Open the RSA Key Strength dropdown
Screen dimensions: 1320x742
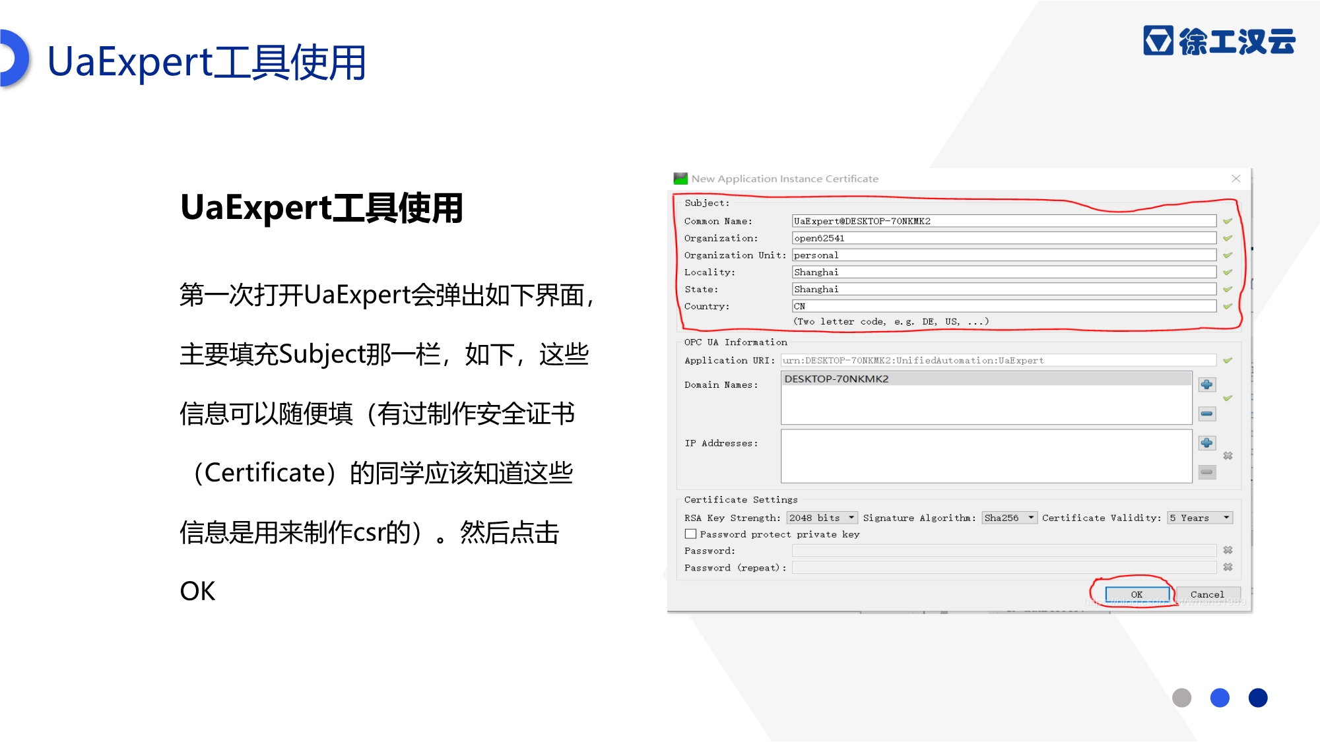pos(822,518)
